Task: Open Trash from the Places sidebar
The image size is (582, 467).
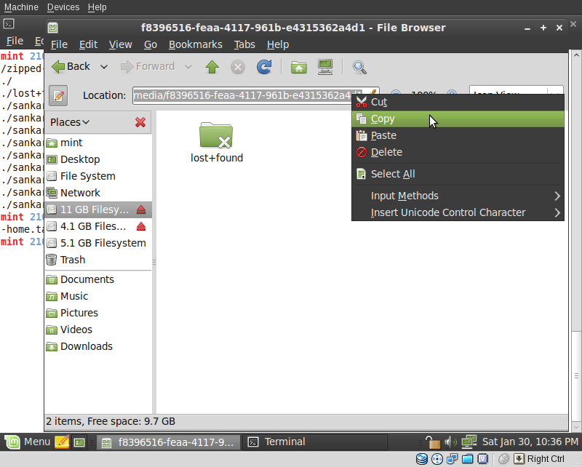Action: point(73,260)
